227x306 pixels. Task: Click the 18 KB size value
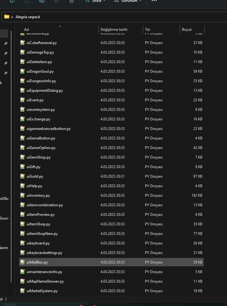point(198,291)
